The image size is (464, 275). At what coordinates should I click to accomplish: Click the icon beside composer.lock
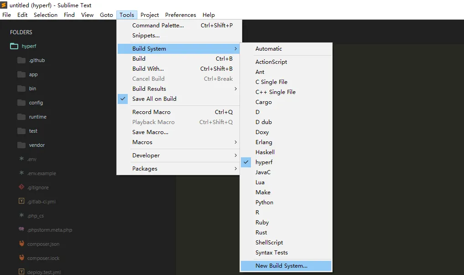click(21, 258)
